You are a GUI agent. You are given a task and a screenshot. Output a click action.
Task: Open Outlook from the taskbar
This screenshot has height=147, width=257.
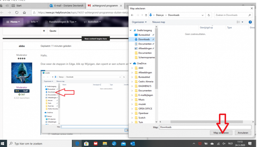[x=132, y=143]
